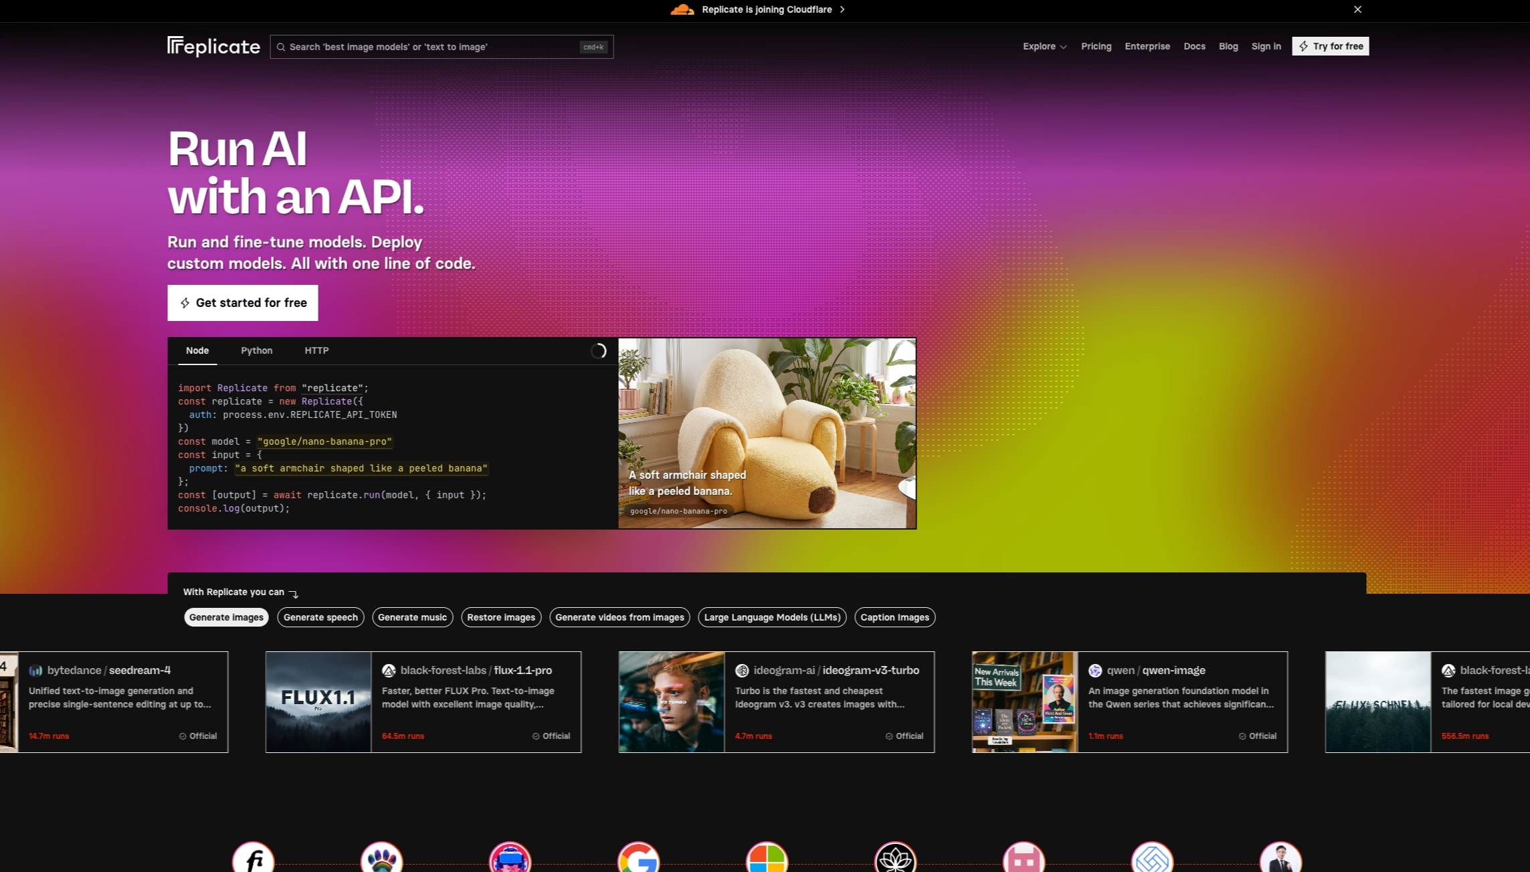Image resolution: width=1530 pixels, height=872 pixels.
Task: Click the ideogram-ai avatar icon
Action: 742,670
